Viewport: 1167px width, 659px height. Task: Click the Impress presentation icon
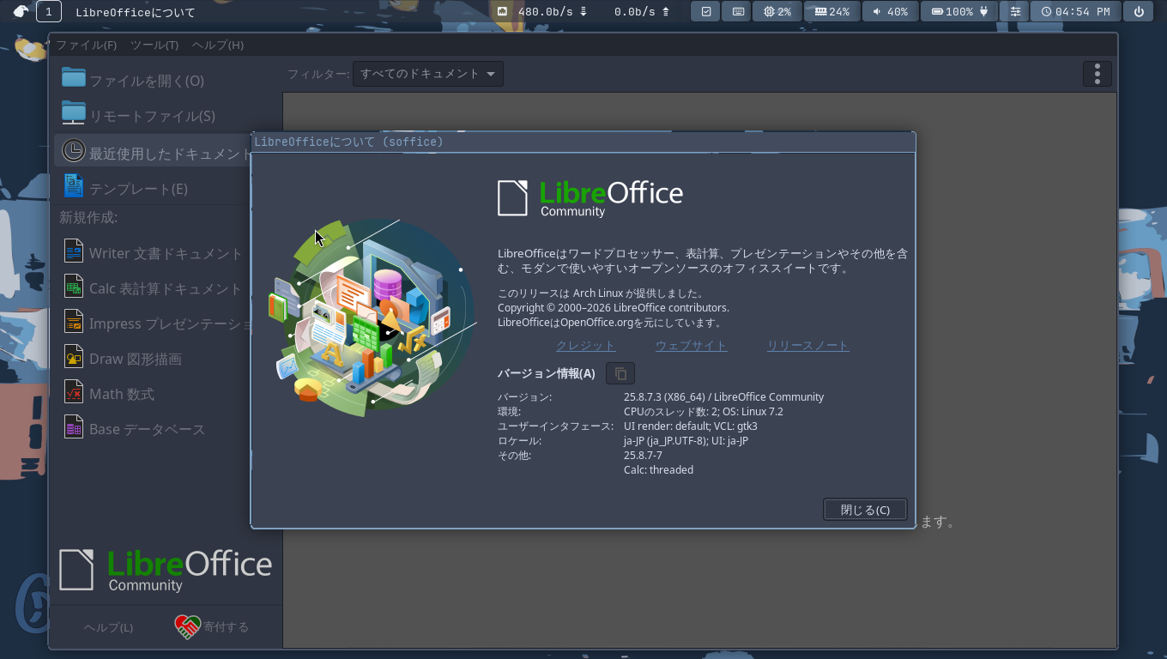74,322
